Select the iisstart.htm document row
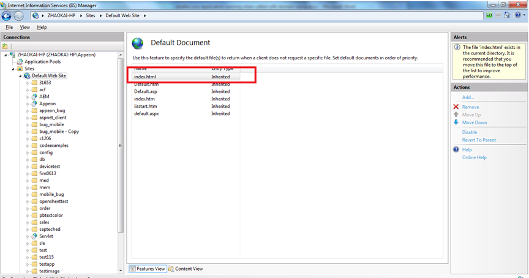Screen dimensions: 529x278 click(x=186, y=107)
